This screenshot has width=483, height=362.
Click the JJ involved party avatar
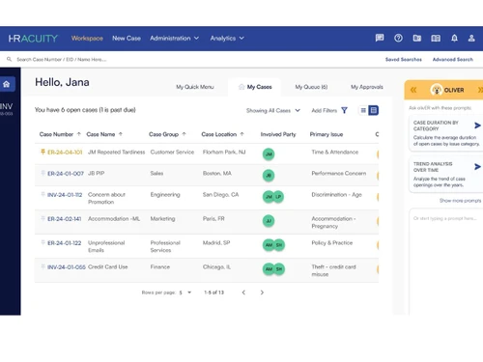pos(269,221)
